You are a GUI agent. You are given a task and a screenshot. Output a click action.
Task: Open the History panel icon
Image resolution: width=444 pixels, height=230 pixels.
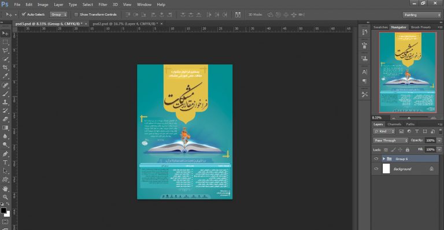(x=365, y=32)
